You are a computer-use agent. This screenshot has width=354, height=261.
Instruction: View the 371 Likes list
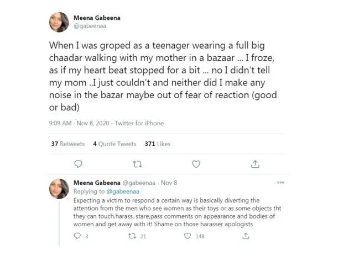click(x=157, y=143)
